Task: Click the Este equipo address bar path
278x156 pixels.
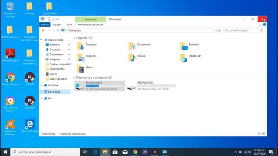Action: click(75, 30)
